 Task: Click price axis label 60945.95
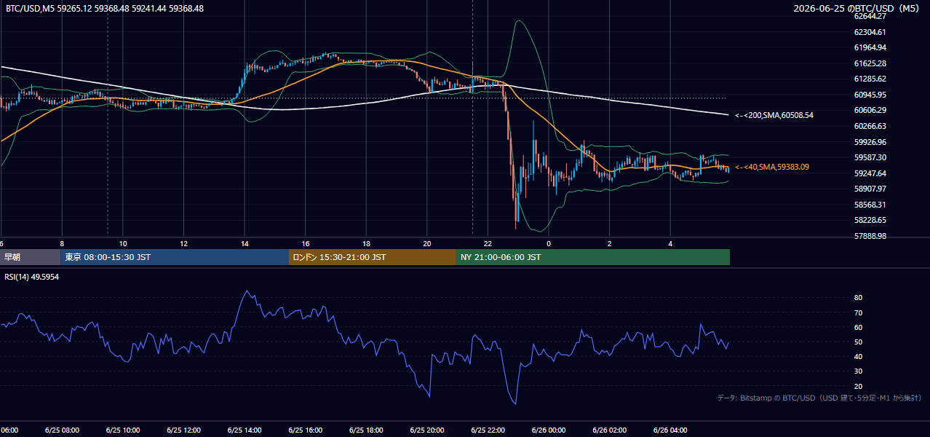pos(870,95)
